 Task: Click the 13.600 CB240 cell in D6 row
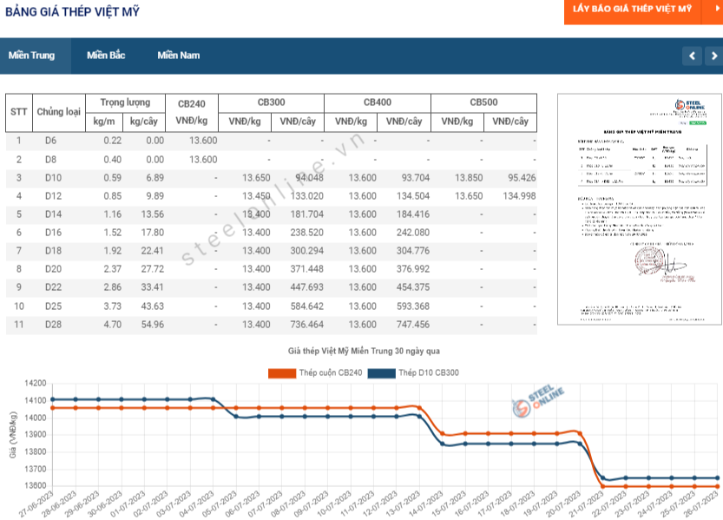point(203,141)
